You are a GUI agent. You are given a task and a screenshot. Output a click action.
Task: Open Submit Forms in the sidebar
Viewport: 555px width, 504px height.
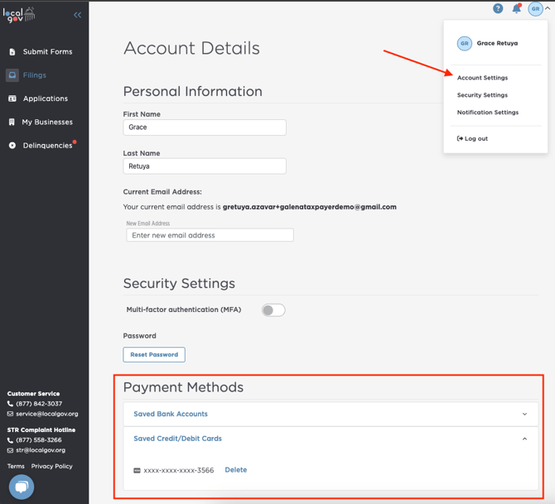pyautogui.click(x=47, y=51)
